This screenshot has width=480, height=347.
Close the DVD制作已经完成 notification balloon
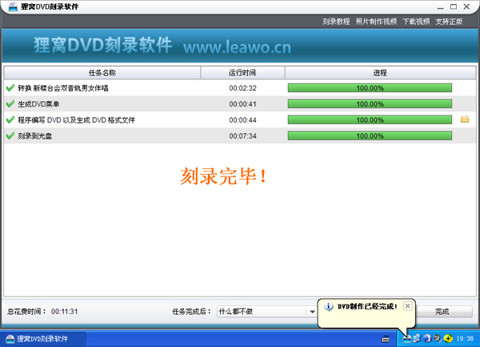407,306
